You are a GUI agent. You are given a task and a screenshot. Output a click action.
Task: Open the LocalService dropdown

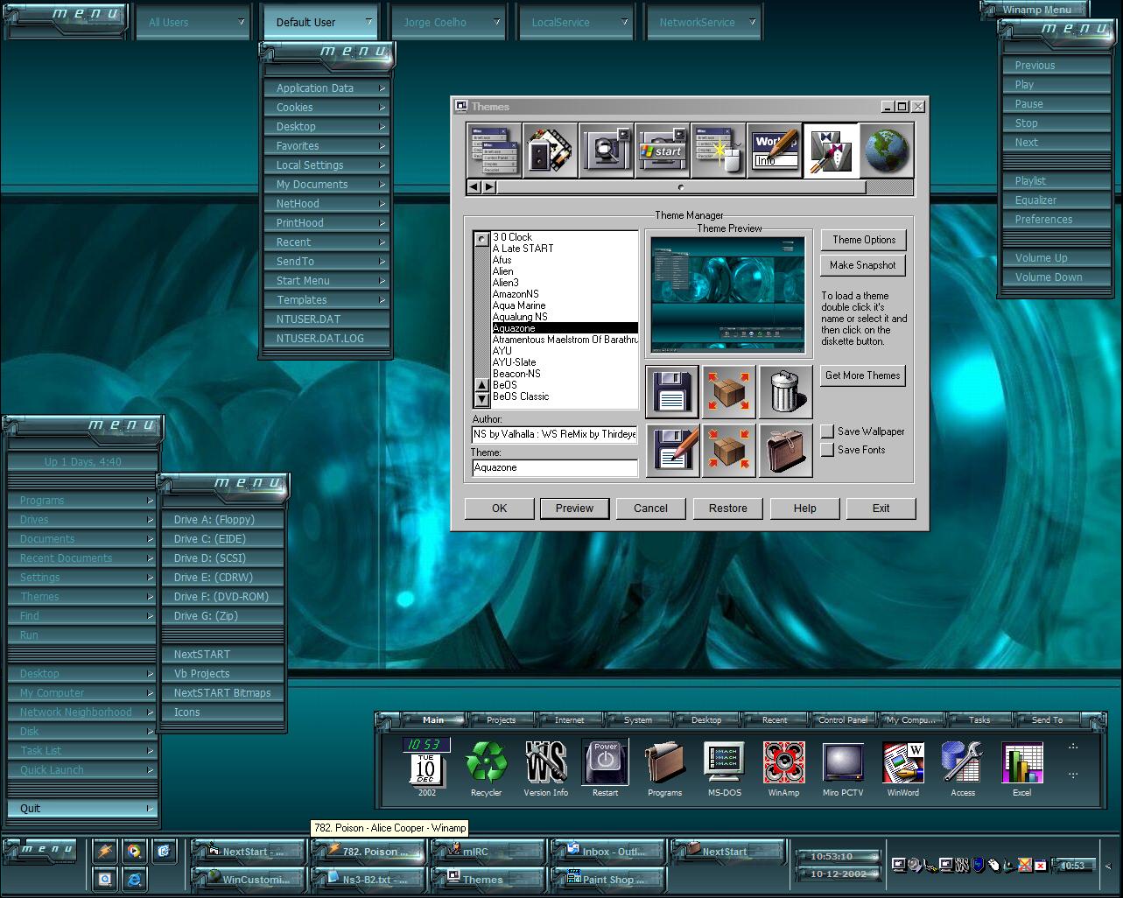(x=576, y=22)
